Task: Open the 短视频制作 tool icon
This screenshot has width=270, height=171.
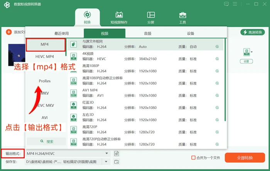Action: (x=119, y=15)
